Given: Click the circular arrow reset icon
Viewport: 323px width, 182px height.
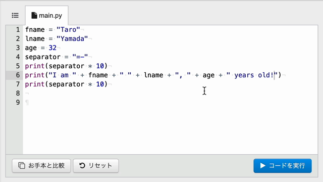Looking at the screenshot, I should pyautogui.click(x=82, y=165).
